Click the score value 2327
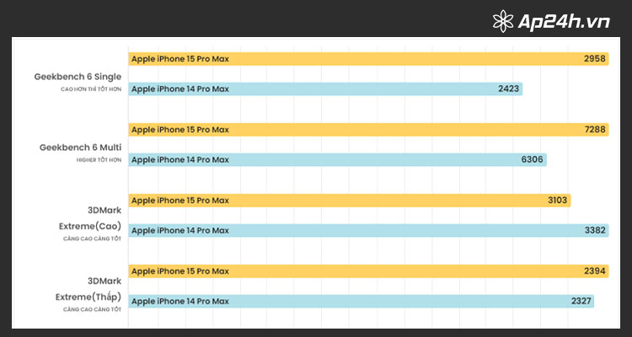 (581, 301)
